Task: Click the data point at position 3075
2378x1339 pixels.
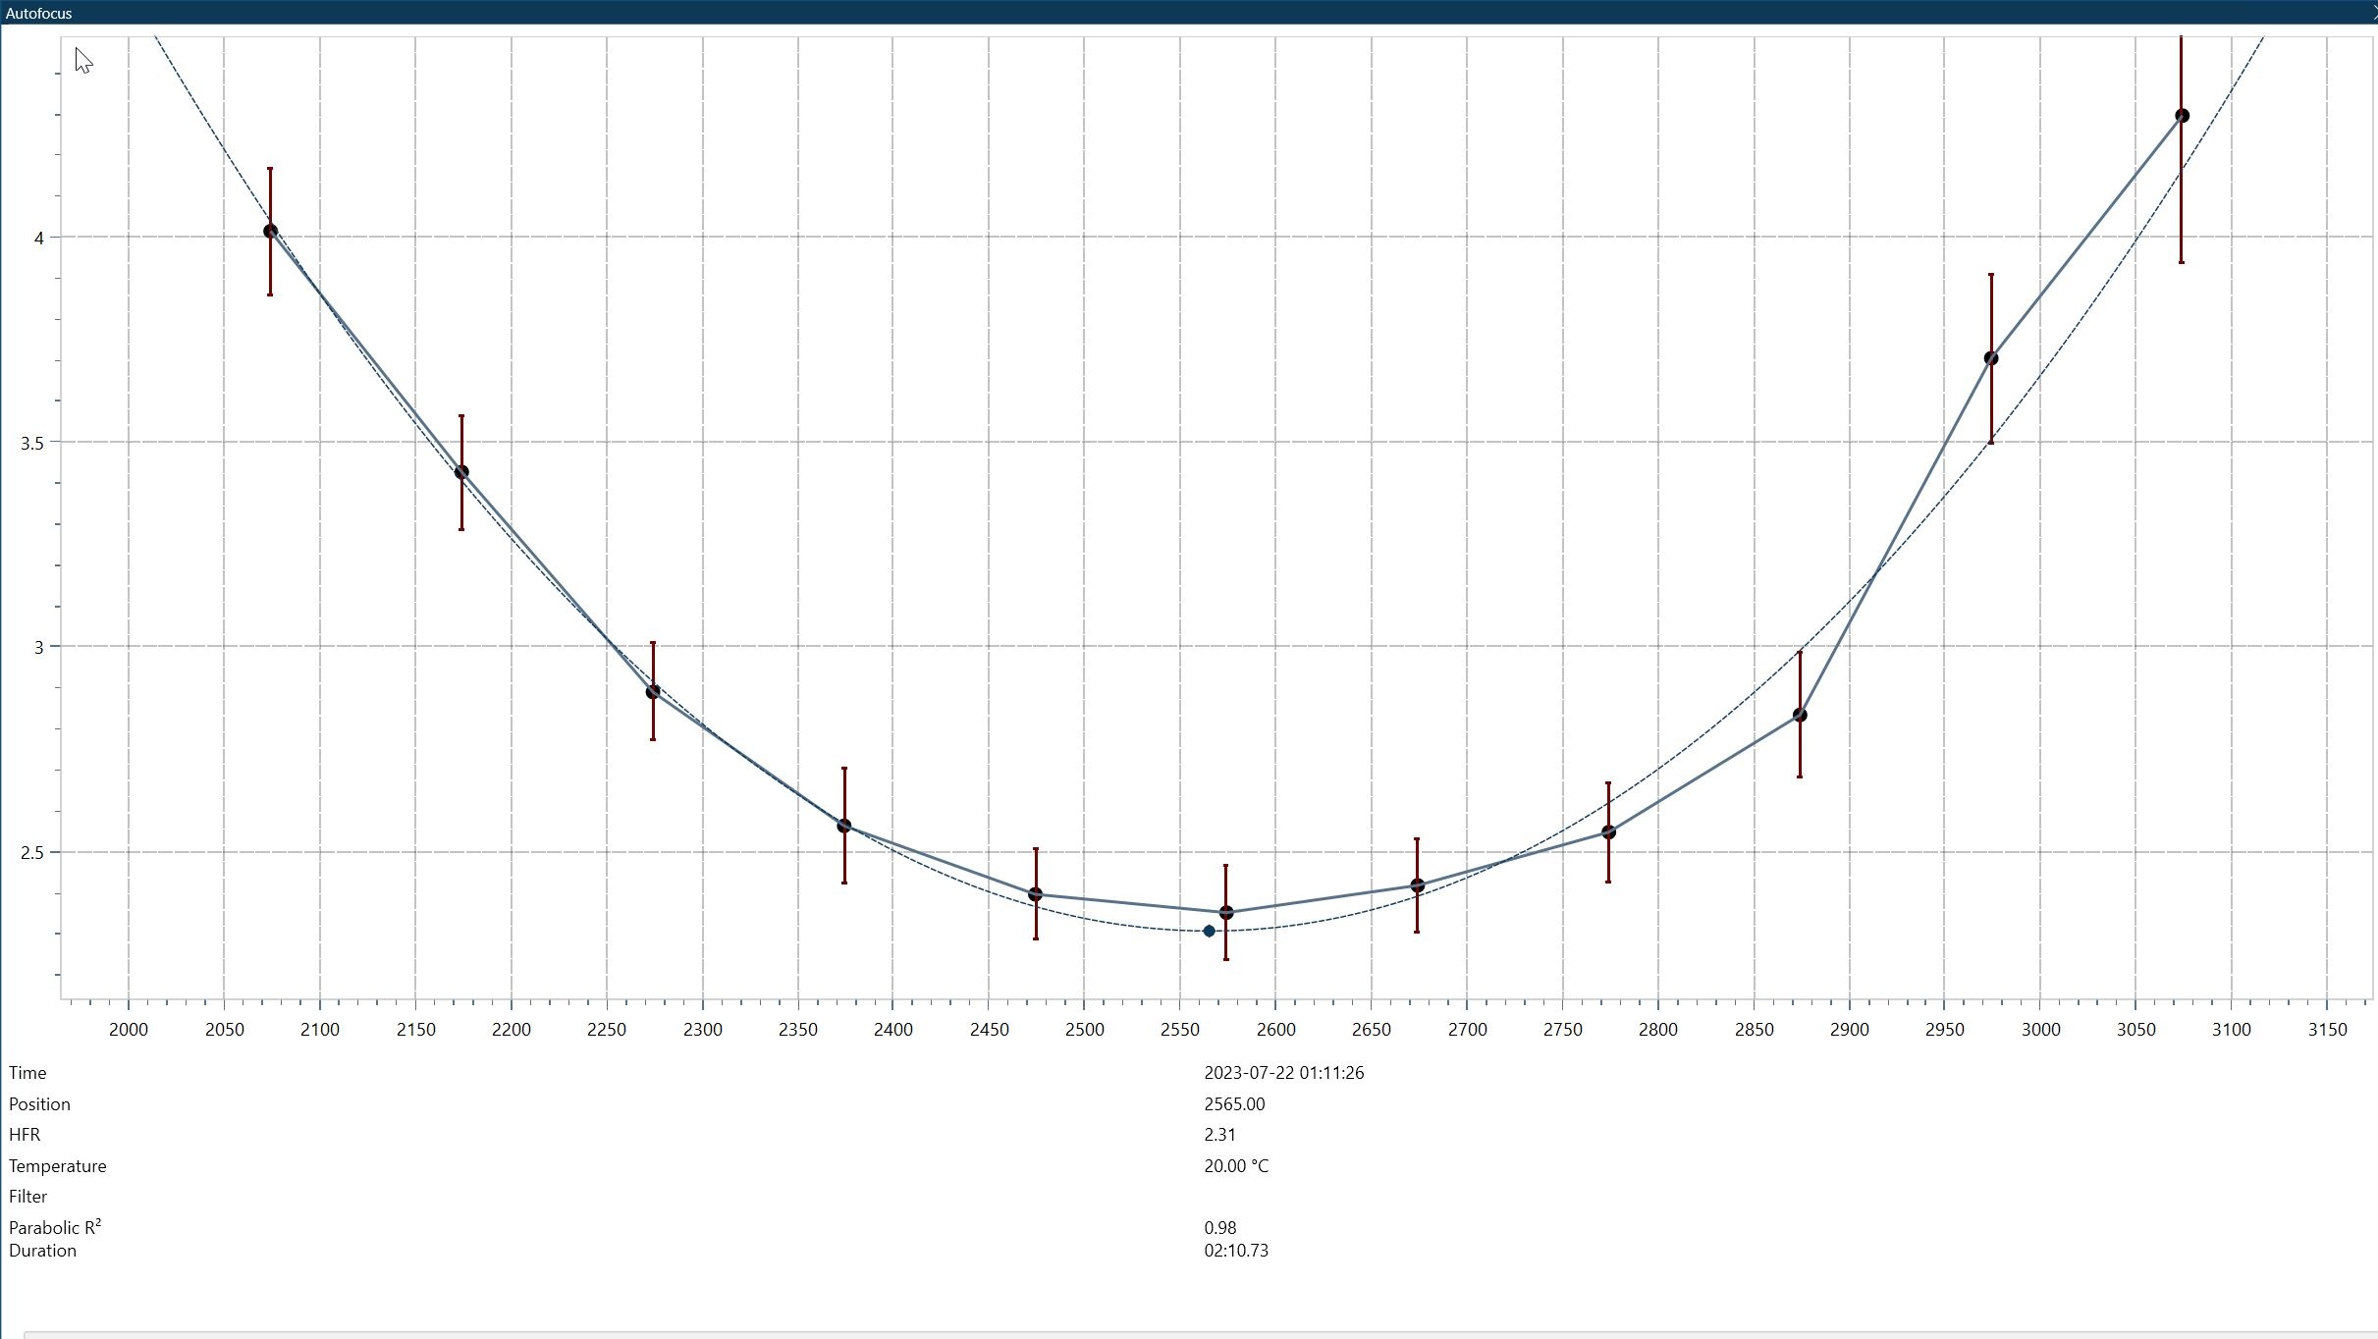Action: (2182, 116)
